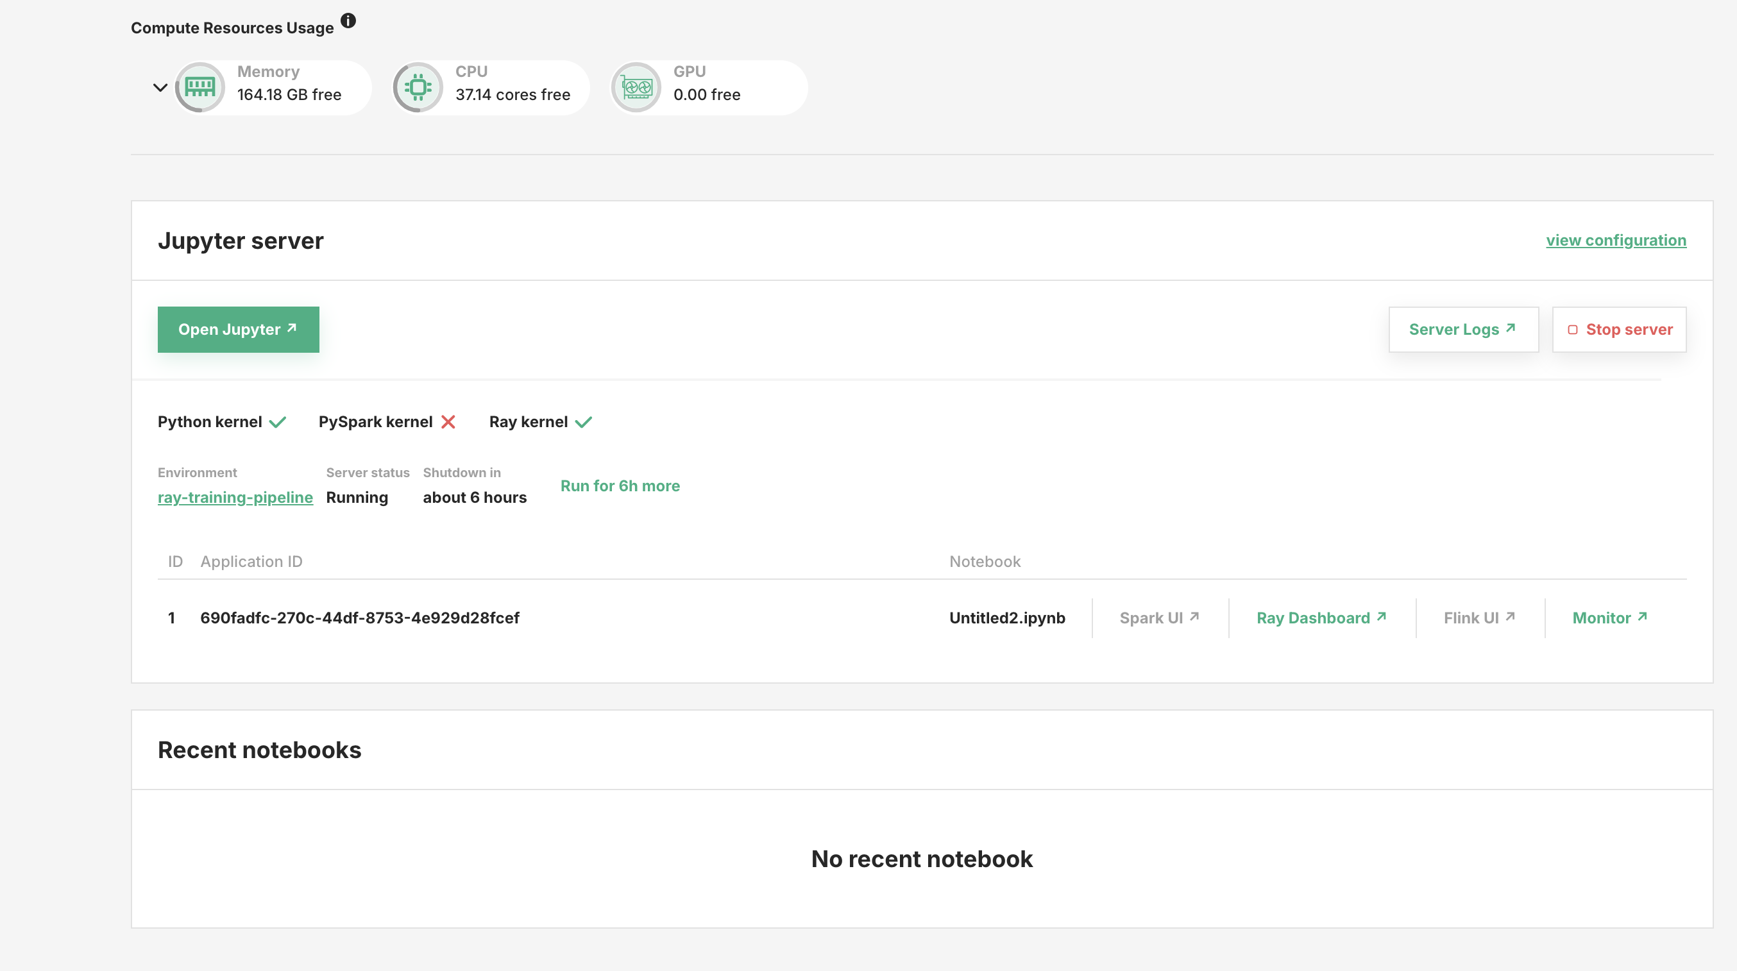Click the green check beside Ray kernel
This screenshot has height=971, width=1737.
[582, 421]
